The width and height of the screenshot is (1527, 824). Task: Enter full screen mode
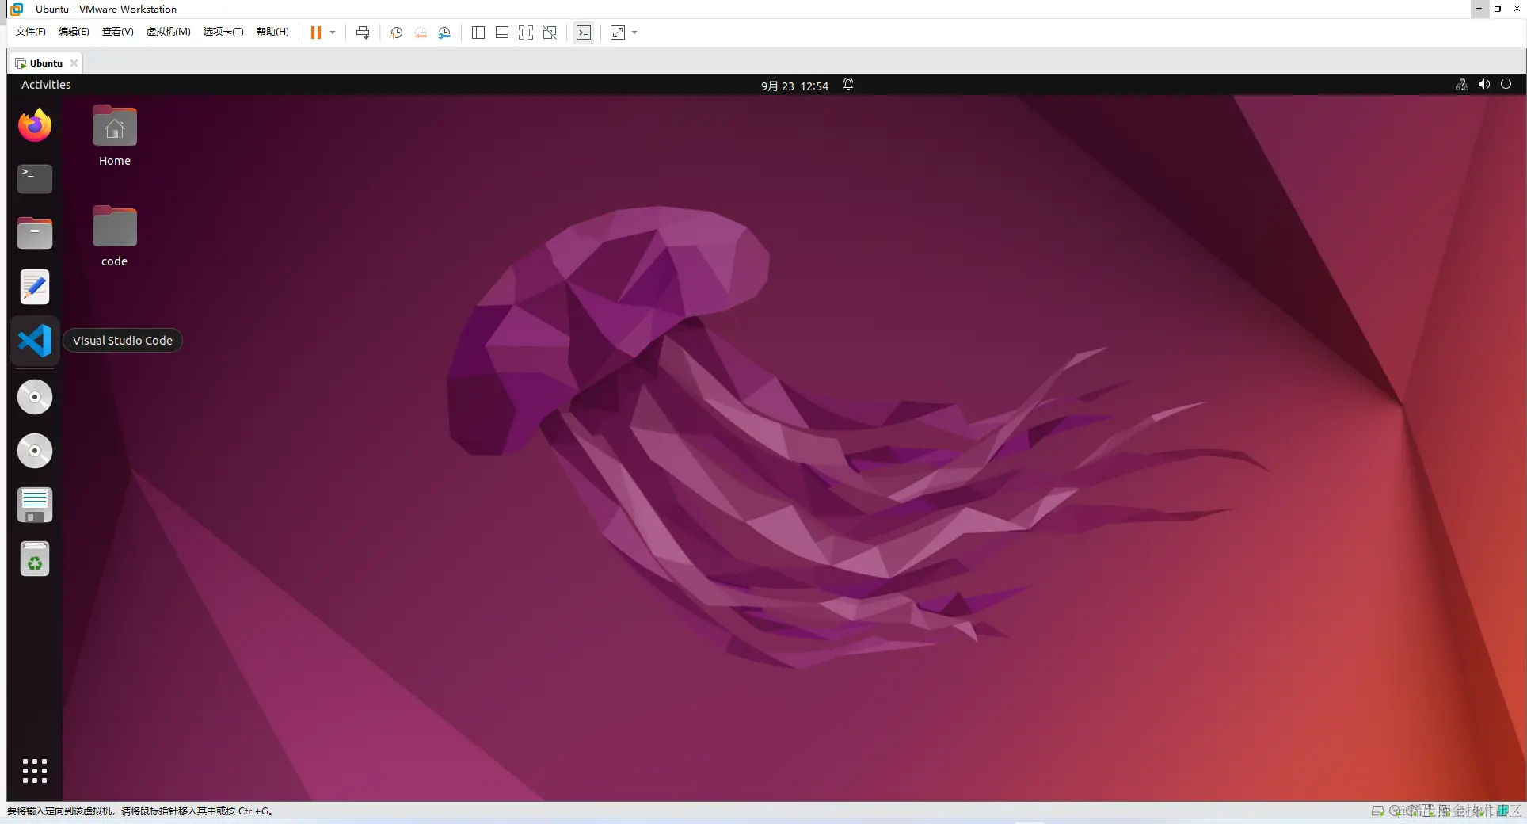[x=526, y=32]
